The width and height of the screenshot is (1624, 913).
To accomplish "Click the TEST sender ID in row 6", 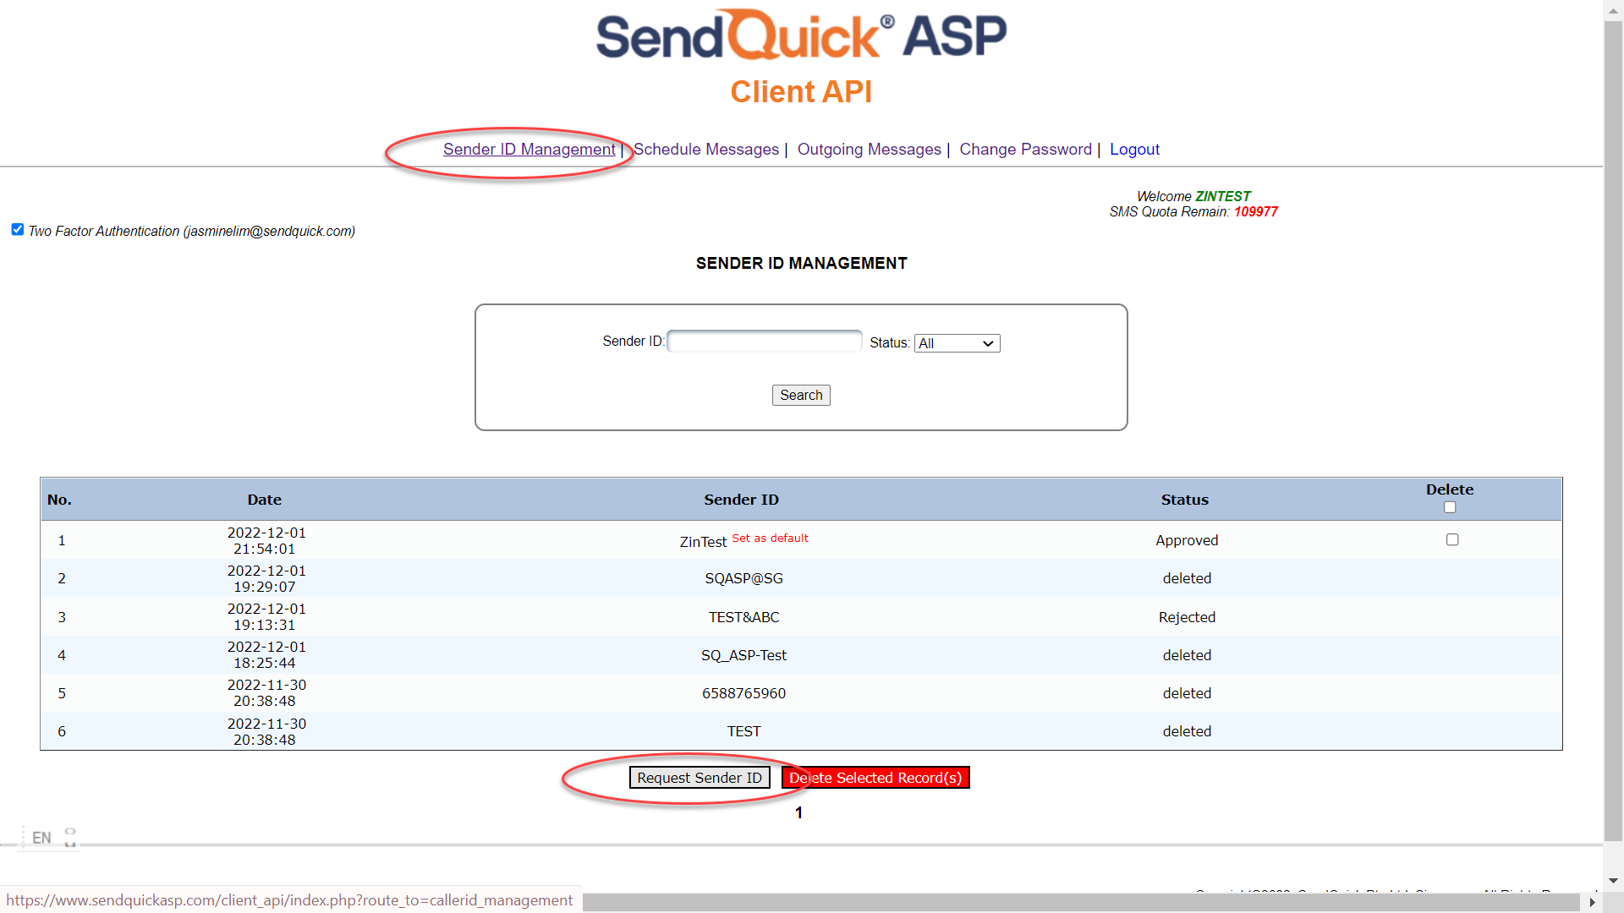I will pos(743,731).
